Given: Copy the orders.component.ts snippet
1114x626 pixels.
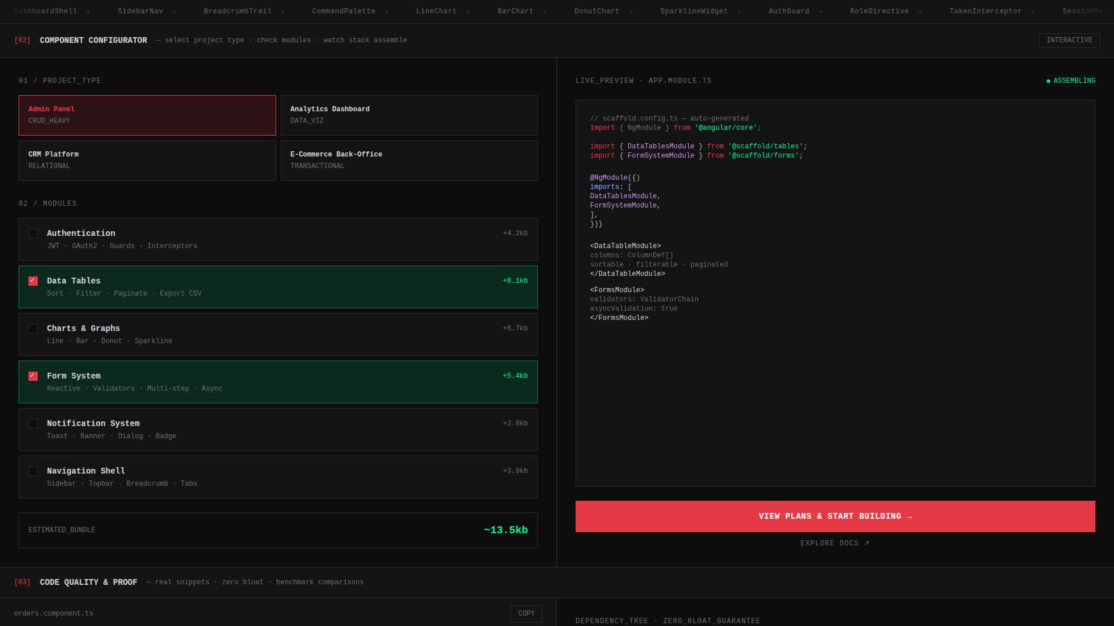Looking at the screenshot, I should (x=526, y=613).
